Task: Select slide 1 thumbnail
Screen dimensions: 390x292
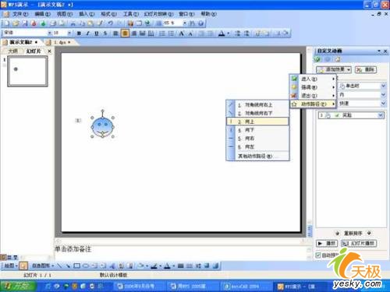Action: (x=27, y=71)
